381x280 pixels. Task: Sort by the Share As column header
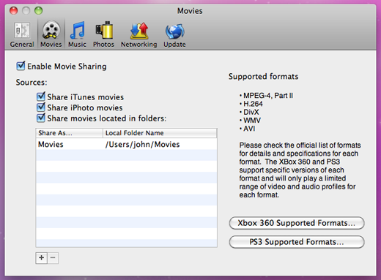tap(69, 133)
